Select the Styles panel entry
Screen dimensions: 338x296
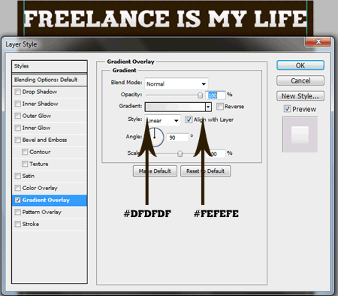[50, 66]
